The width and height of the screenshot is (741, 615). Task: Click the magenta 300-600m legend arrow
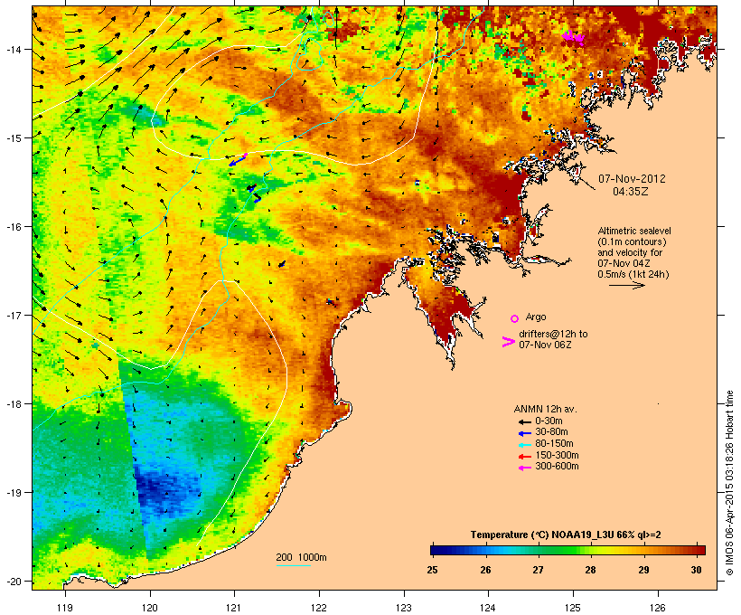point(524,468)
